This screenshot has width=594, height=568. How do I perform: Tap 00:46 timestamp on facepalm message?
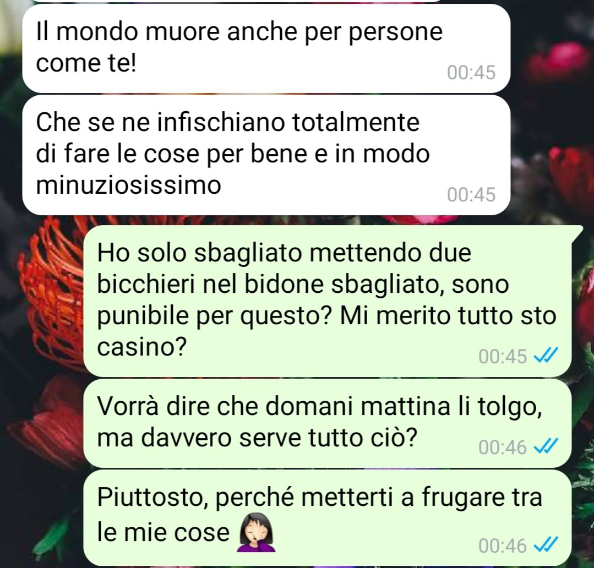503,545
